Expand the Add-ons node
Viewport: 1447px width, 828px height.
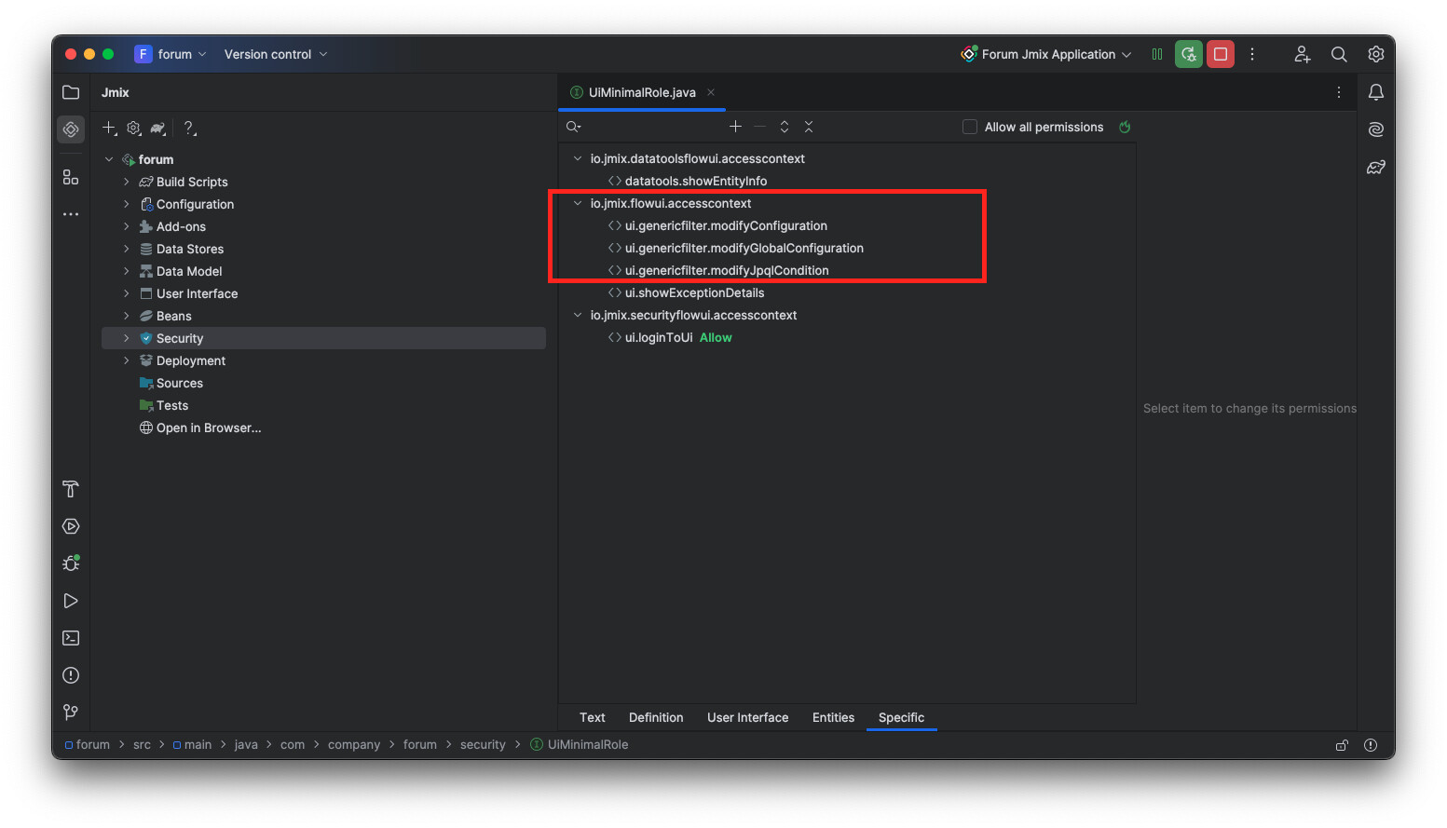click(x=127, y=226)
